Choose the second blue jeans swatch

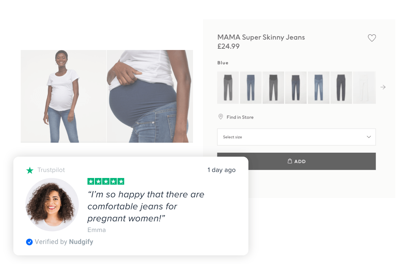click(250, 88)
